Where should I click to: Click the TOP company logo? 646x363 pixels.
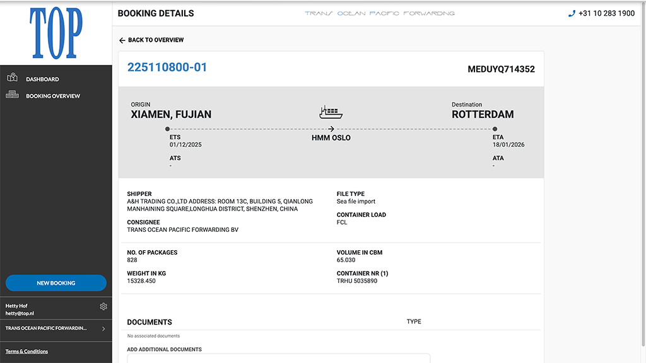click(x=56, y=32)
